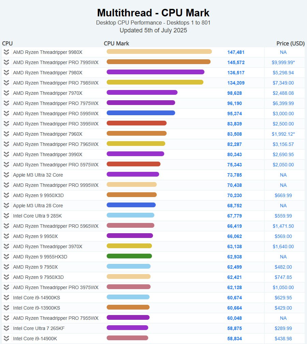Click the $559.99 price link

(x=283, y=216)
